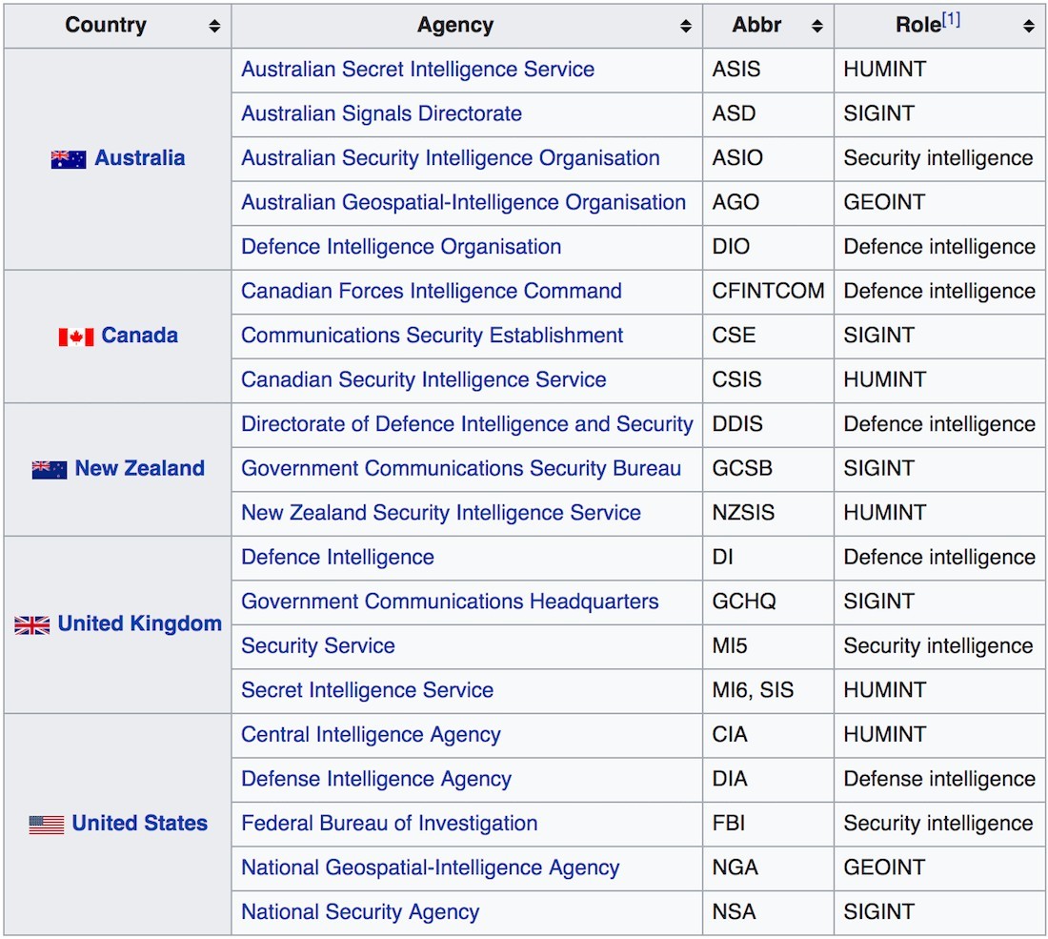This screenshot has width=1048, height=939.
Task: Open Directorate of Defence Intelligence and Security link
Action: click(467, 424)
